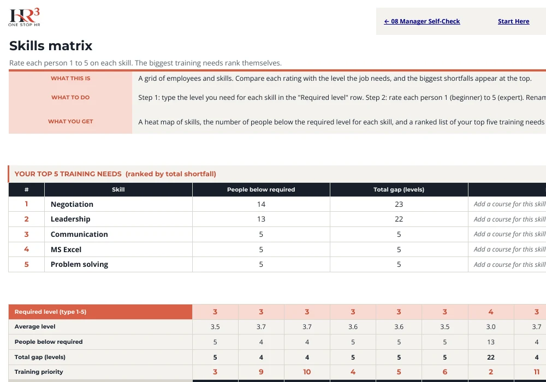546x382 pixels.
Task: Click Negotiation's total gap value 23
Action: pyautogui.click(x=399, y=204)
